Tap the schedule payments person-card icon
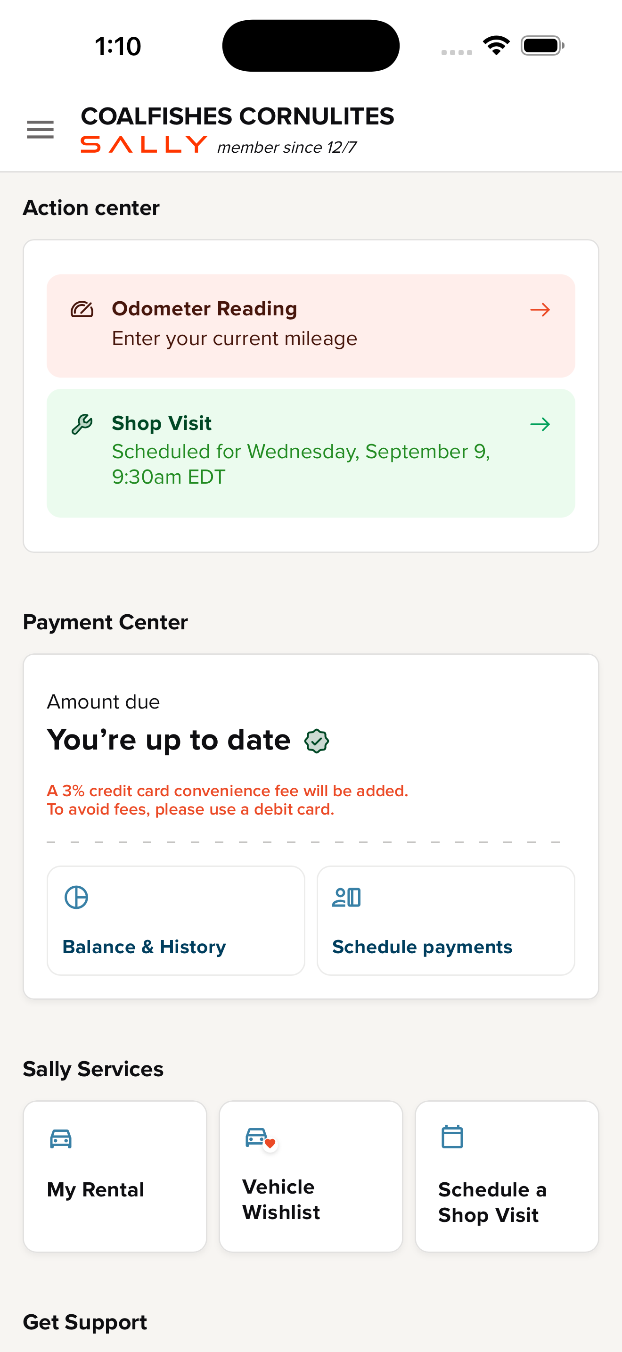The width and height of the screenshot is (622, 1352). pos(347,897)
